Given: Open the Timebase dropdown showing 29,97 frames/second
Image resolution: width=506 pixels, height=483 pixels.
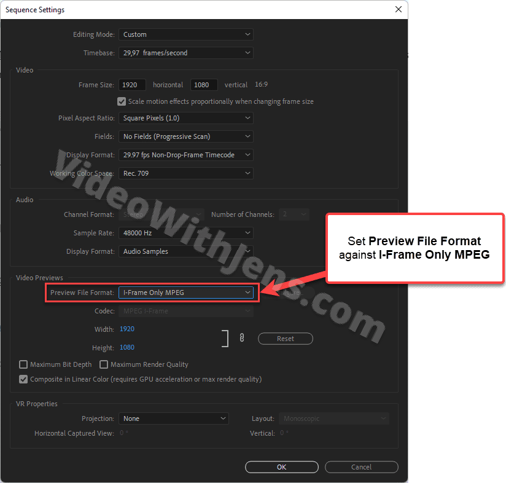Looking at the screenshot, I should tap(185, 53).
